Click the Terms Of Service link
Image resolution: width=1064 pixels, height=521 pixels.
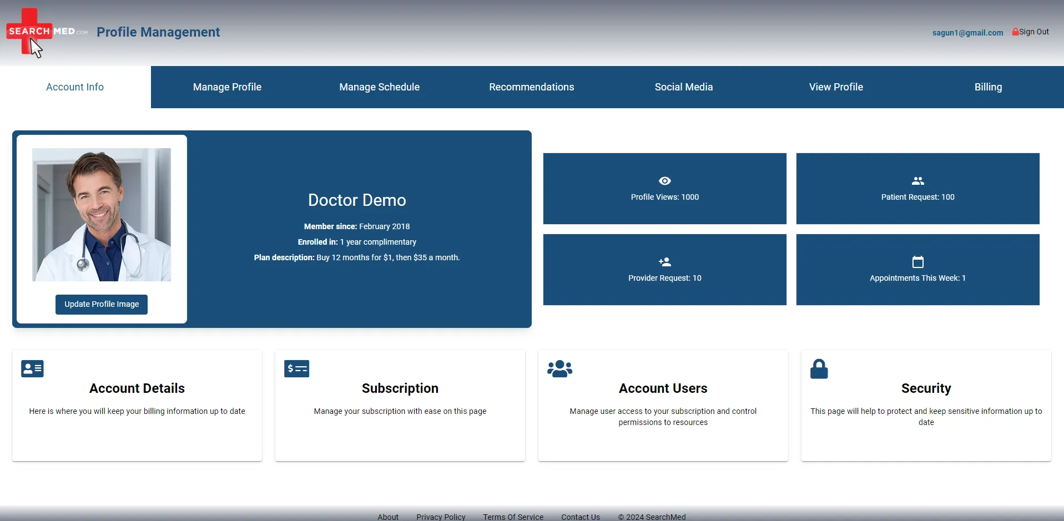(512, 517)
